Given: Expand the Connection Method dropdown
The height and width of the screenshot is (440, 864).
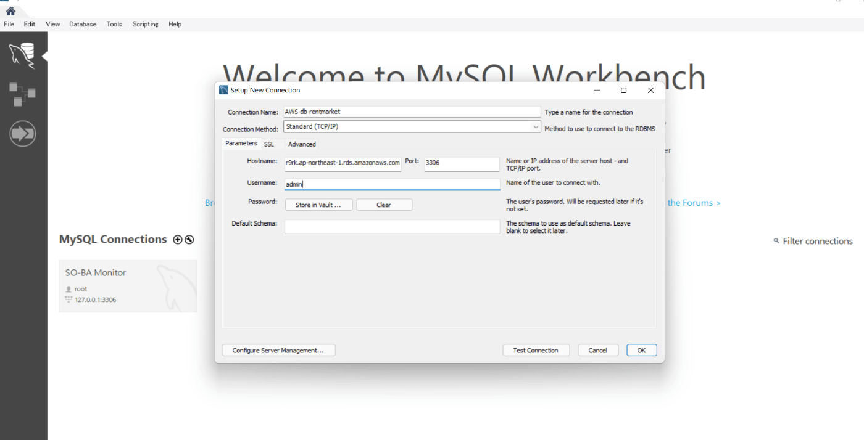Looking at the screenshot, I should pyautogui.click(x=536, y=126).
